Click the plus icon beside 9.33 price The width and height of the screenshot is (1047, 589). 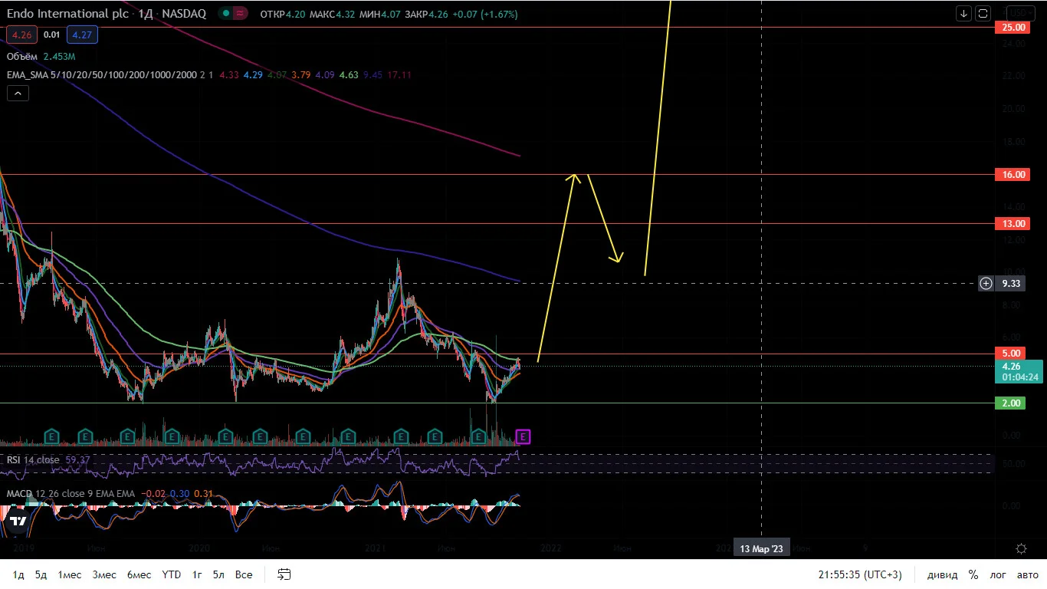(986, 284)
